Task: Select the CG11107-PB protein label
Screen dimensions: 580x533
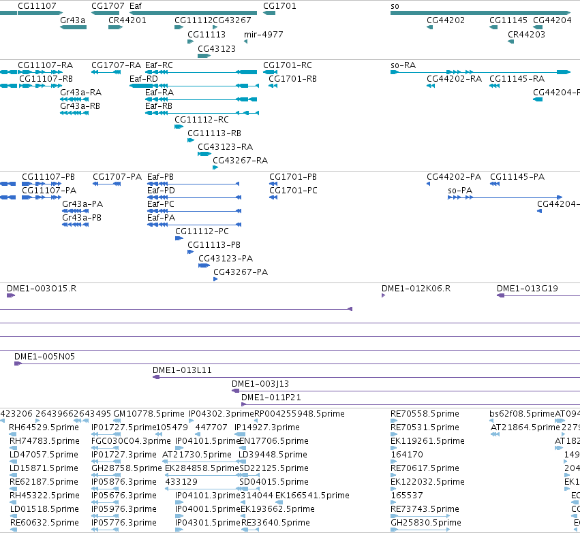Action: click(x=48, y=177)
